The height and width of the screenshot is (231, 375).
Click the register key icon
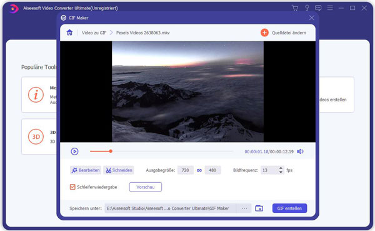pyautogui.click(x=307, y=8)
